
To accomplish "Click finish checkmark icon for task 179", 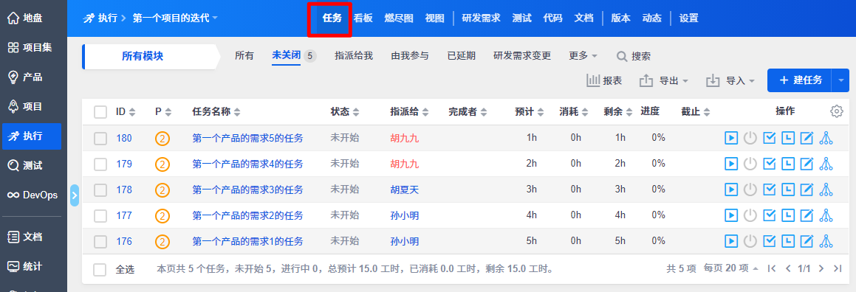I will tap(769, 164).
